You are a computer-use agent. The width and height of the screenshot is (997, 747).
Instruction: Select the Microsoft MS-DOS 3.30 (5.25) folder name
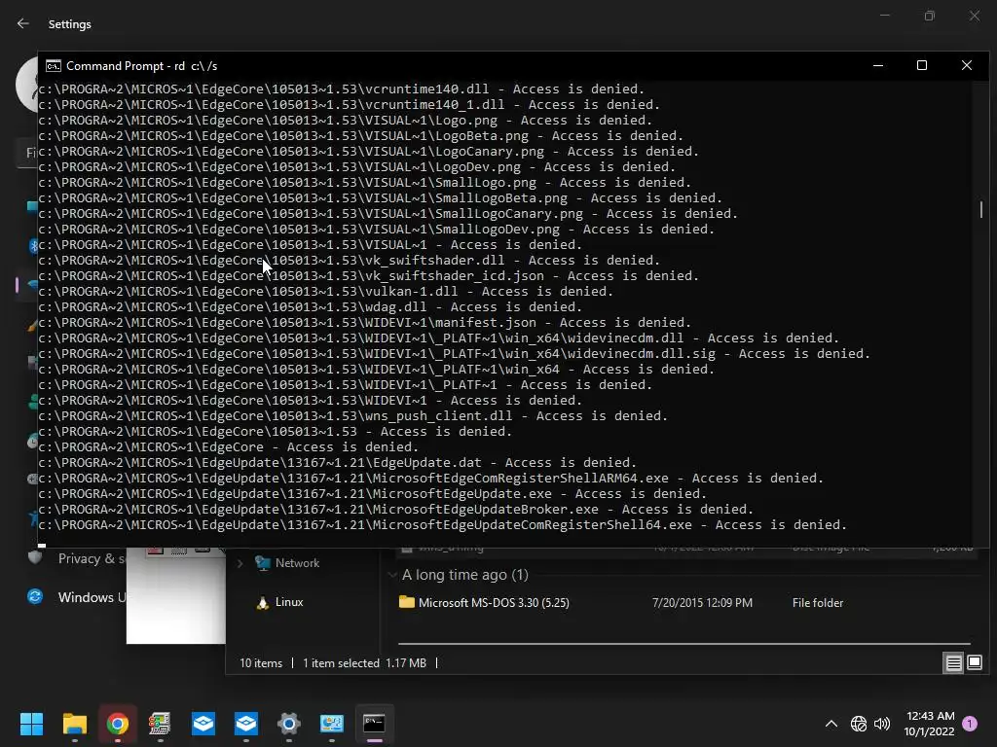click(494, 603)
